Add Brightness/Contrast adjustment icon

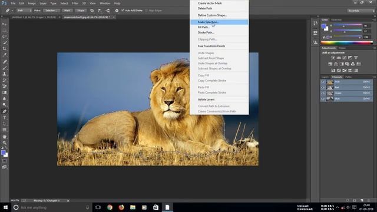[333, 58]
